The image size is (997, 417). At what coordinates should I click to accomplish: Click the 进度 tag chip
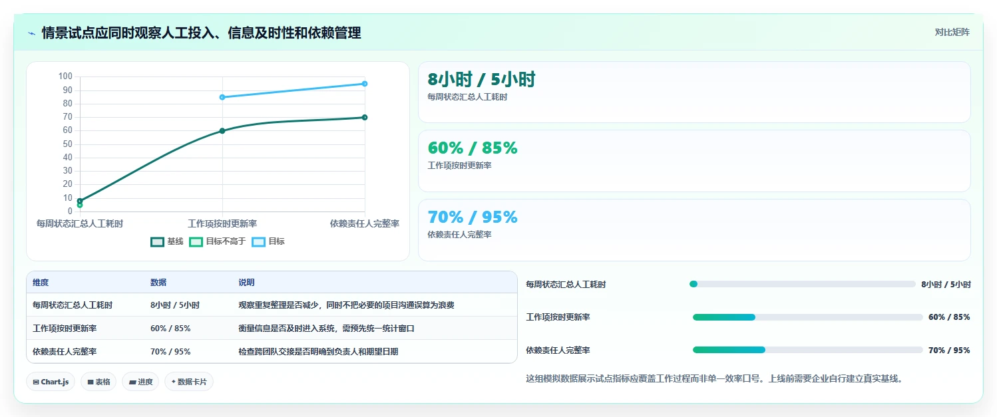pyautogui.click(x=140, y=382)
